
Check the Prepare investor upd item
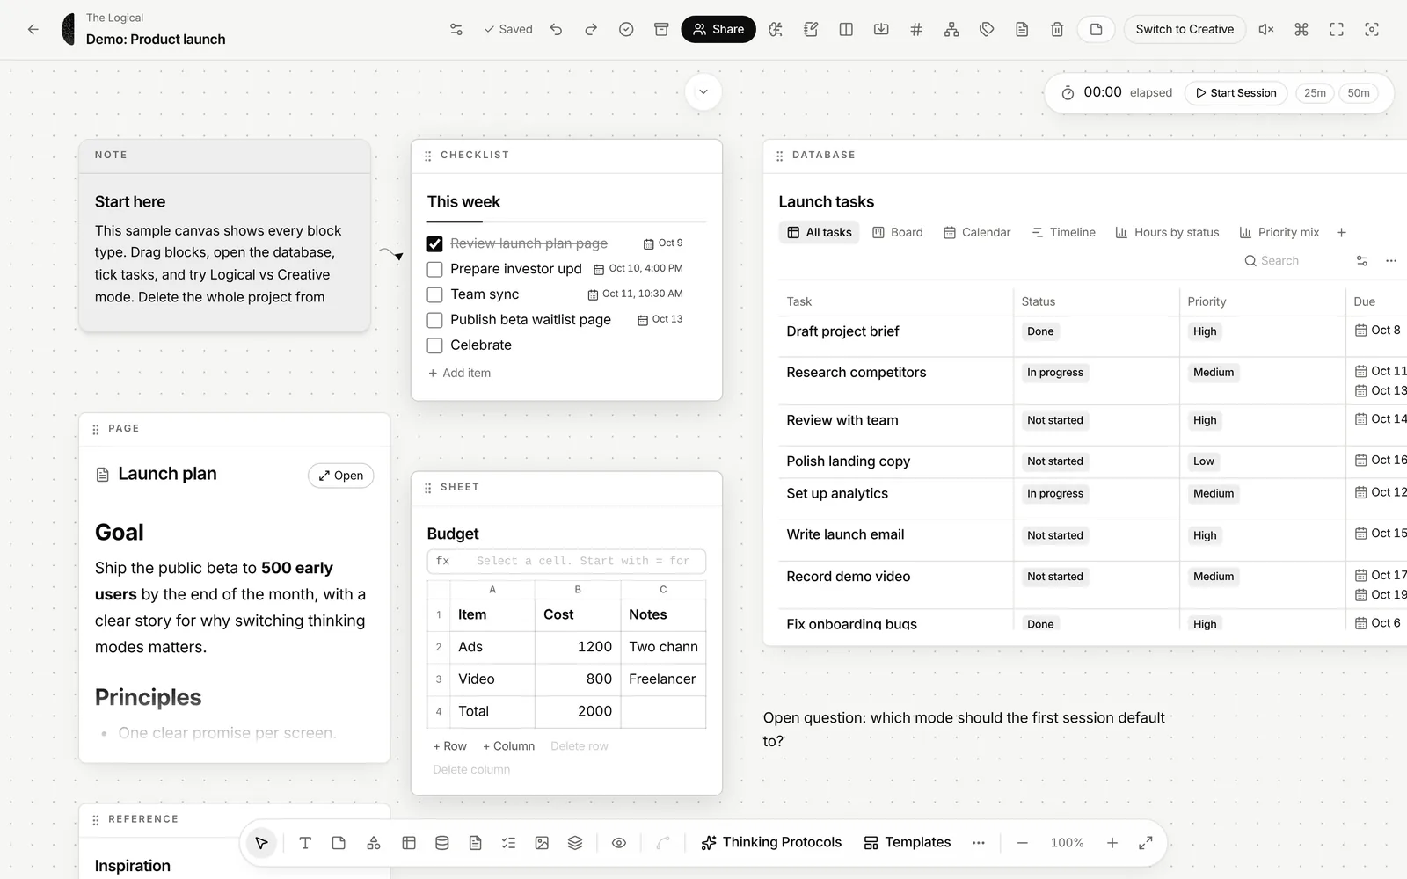tap(434, 269)
